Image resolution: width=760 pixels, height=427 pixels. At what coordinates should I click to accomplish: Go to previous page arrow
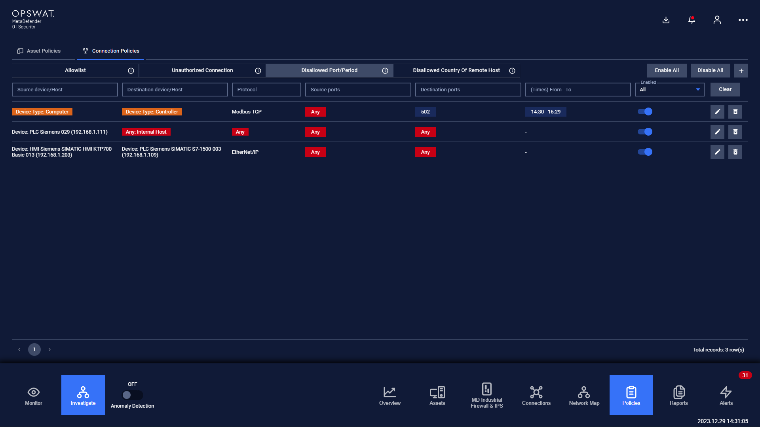coord(19,350)
